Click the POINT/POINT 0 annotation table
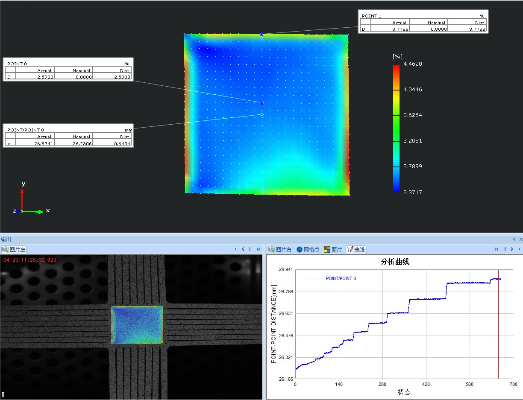This screenshot has height=400, width=523. tap(68, 136)
